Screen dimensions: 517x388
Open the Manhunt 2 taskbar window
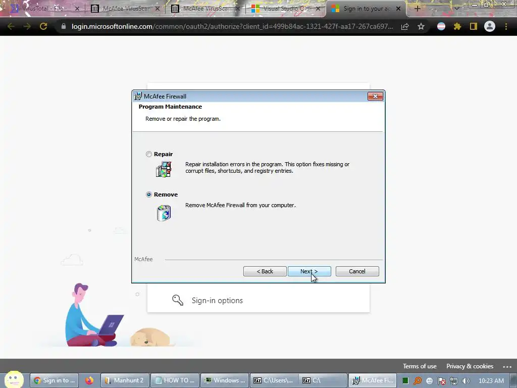(x=125, y=380)
